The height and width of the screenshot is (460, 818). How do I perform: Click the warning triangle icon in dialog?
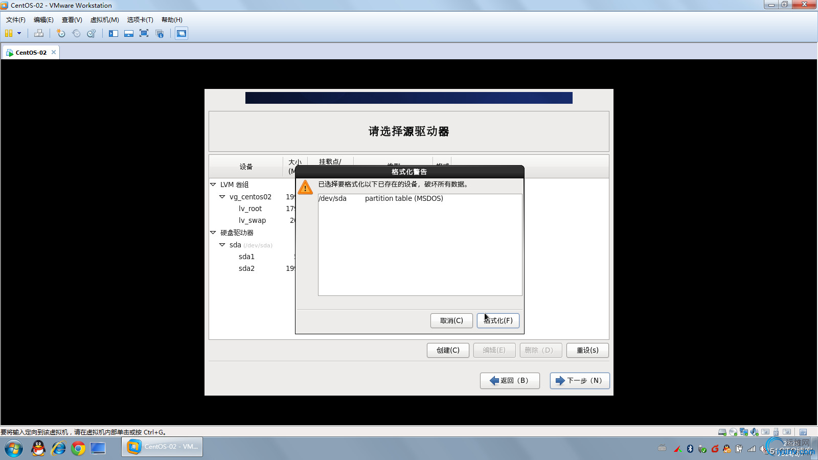point(305,187)
